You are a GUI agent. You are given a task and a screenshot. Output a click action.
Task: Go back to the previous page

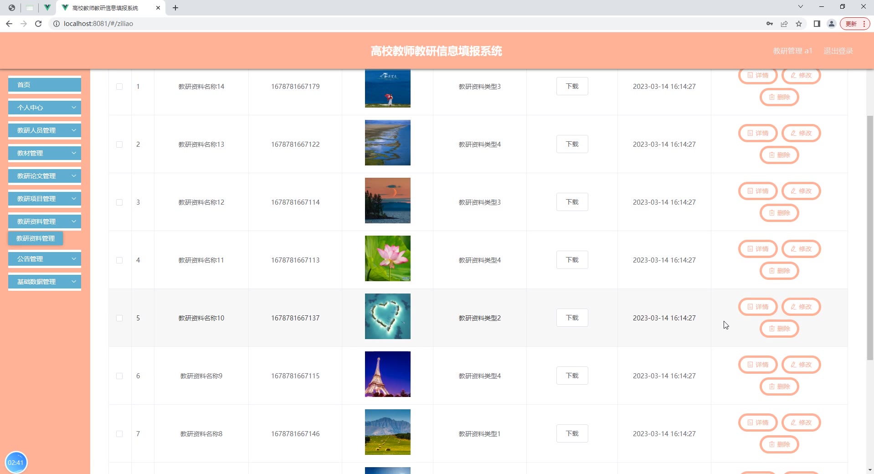coord(9,24)
